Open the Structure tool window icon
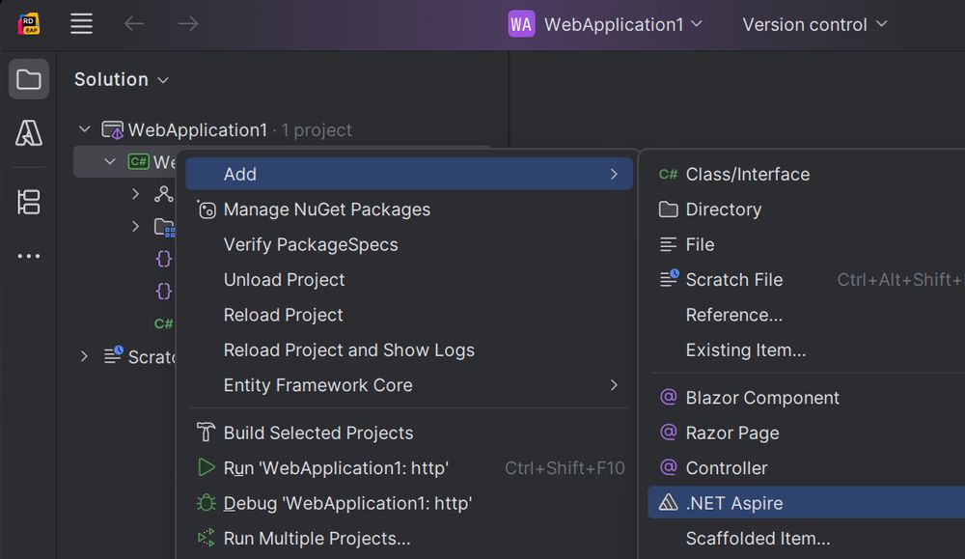Image resolution: width=965 pixels, height=559 pixels. [x=28, y=202]
